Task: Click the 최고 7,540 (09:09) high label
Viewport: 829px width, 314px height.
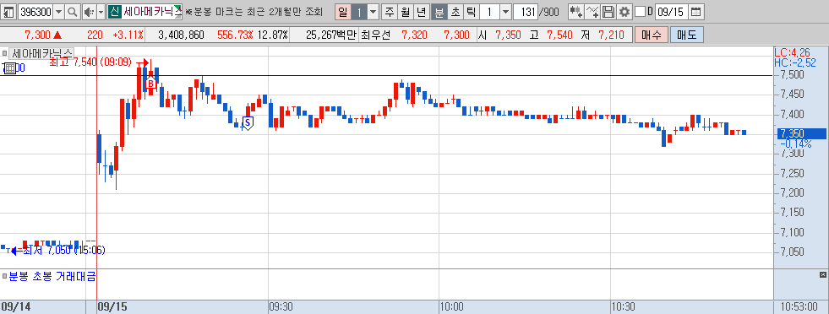Action: point(90,62)
